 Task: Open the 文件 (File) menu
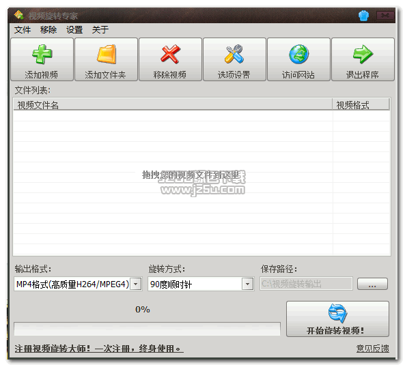click(23, 29)
